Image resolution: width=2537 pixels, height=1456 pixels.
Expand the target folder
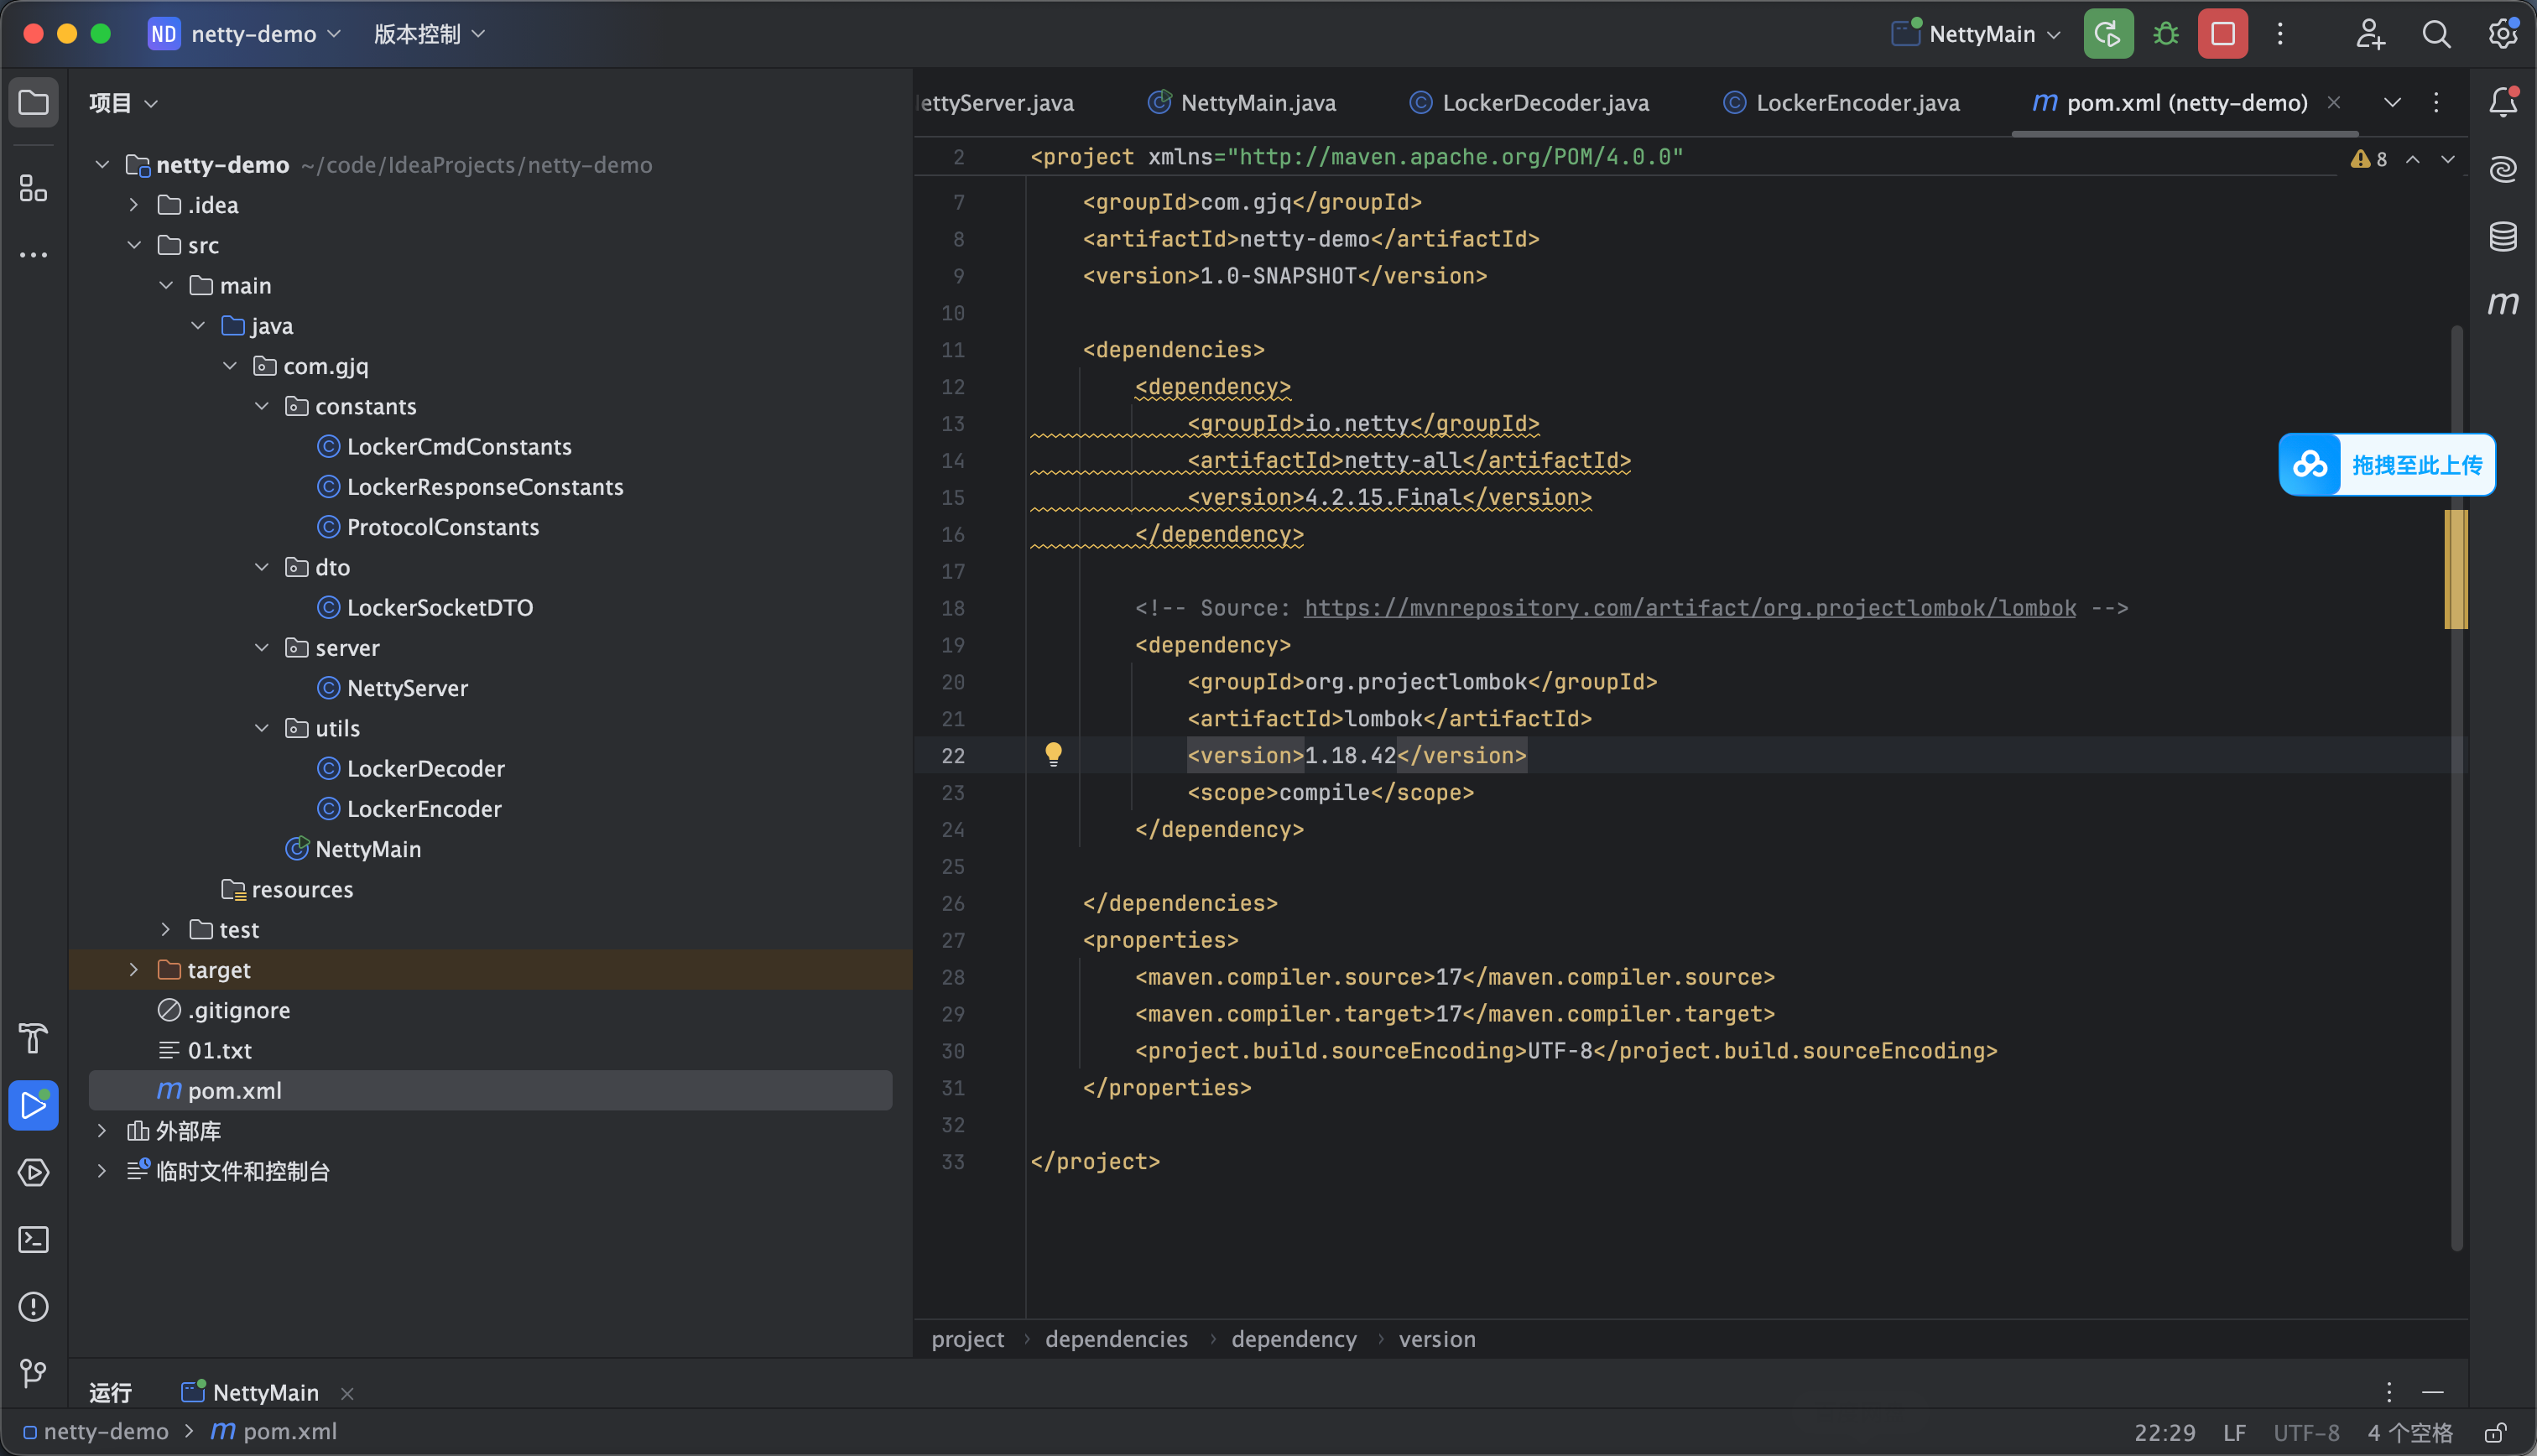pyautogui.click(x=134, y=970)
